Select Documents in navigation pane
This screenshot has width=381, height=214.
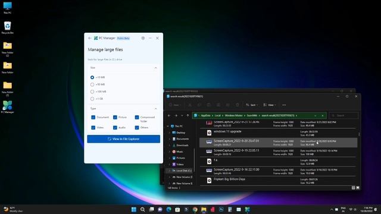pyautogui.click(x=182, y=139)
